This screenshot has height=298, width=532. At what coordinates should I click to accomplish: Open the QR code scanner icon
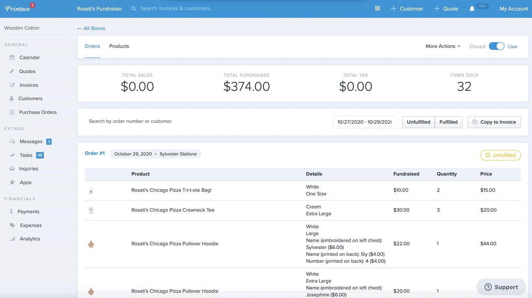(x=377, y=9)
